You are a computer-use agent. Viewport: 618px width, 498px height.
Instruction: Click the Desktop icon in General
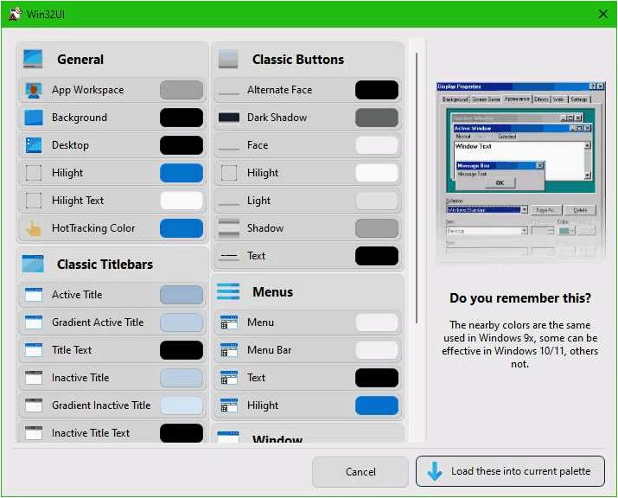click(34, 145)
